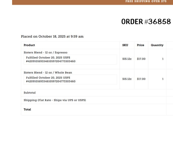Select the Price column header
The height and width of the screenshot is (145, 173).
(x=140, y=45)
